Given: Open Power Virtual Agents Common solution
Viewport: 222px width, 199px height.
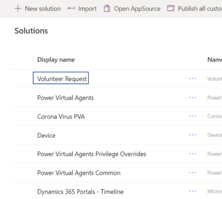Looking at the screenshot, I should 79,173.
